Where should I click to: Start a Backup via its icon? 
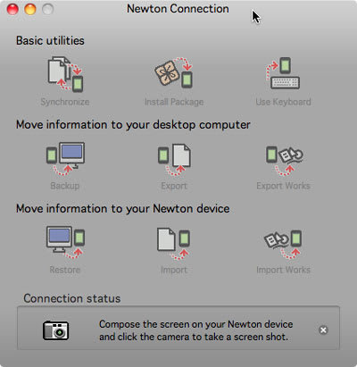coord(65,159)
